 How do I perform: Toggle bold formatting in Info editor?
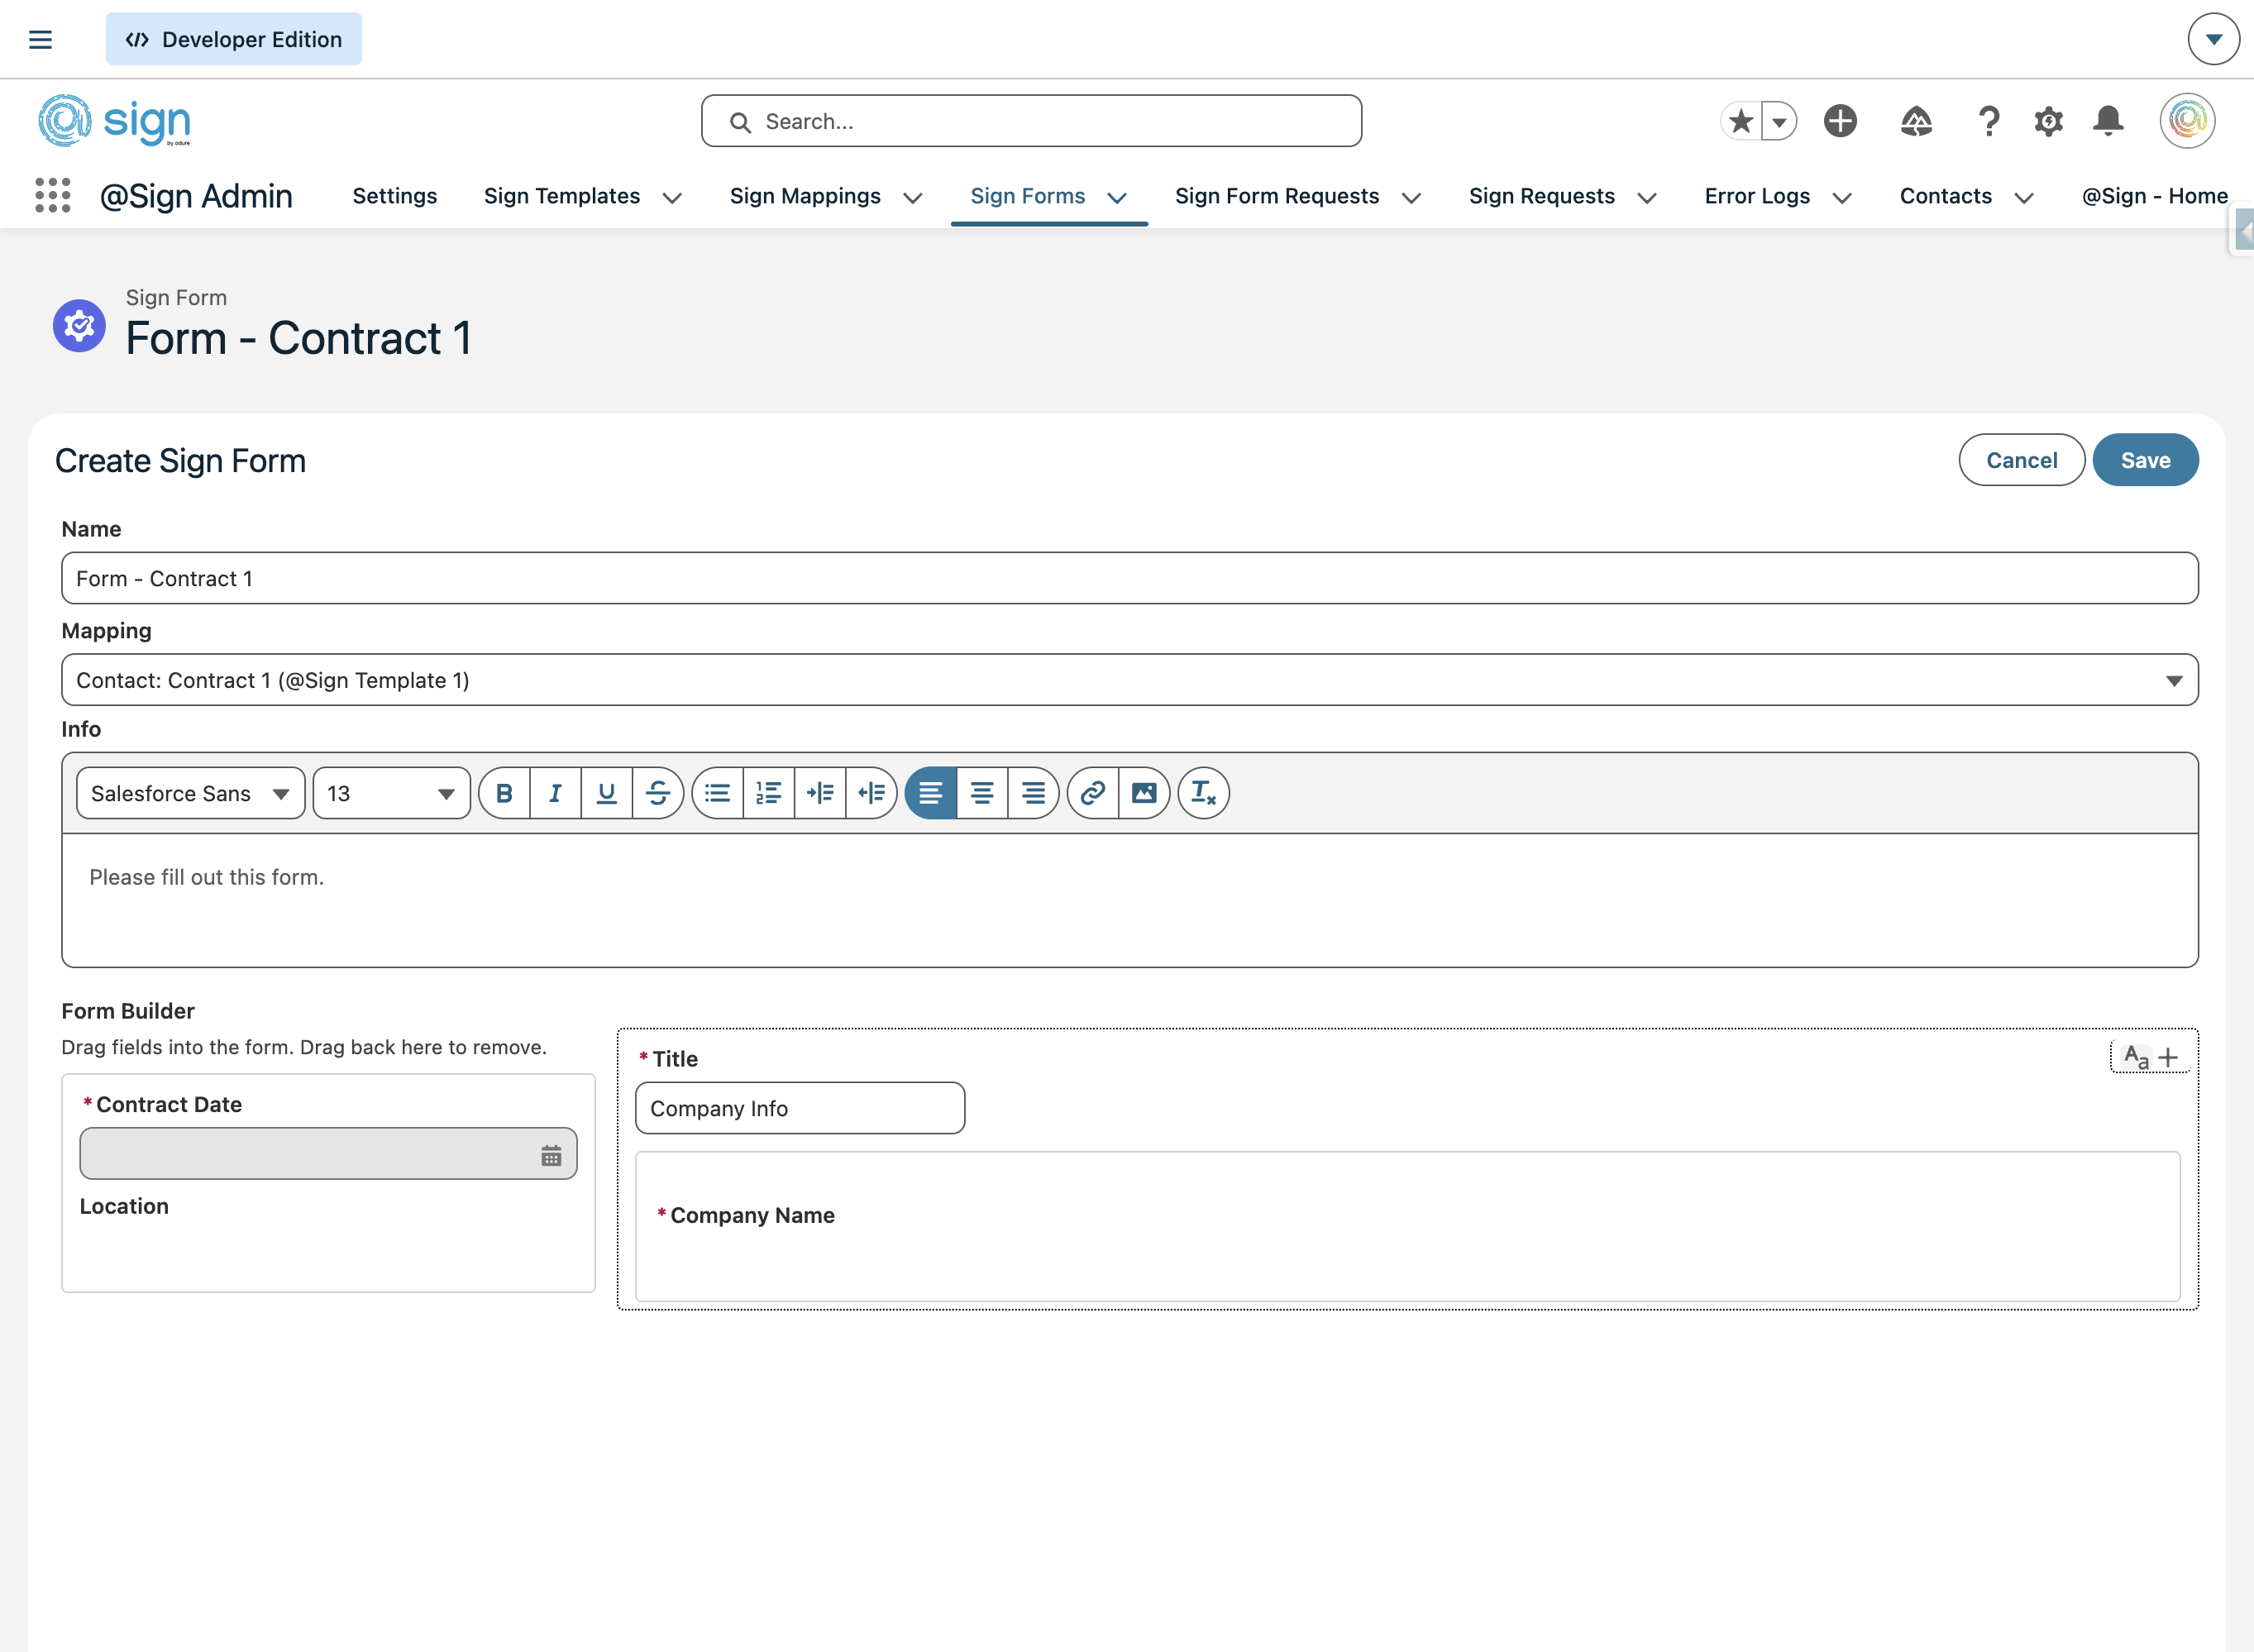pyautogui.click(x=504, y=793)
